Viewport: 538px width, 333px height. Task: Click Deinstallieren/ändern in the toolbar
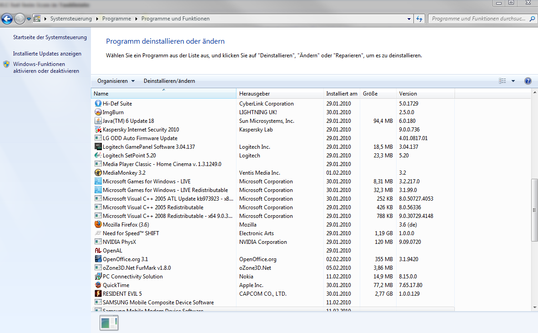[x=169, y=81]
